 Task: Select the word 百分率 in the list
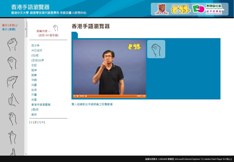point(35,46)
